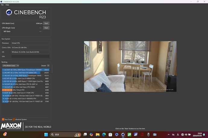Select the i7-1165G7 @ 2.81 GHz ranking row
The height and width of the screenshot is (138, 208).
(26, 96)
